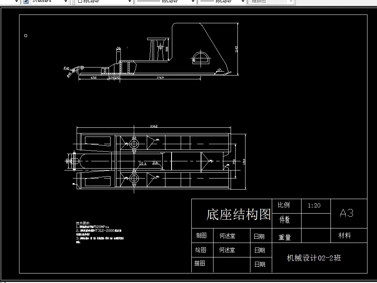Viewport: 377px width, 283px height.
Task: Open the lineweight ByLayer dropdown
Action: tap(243, 2)
